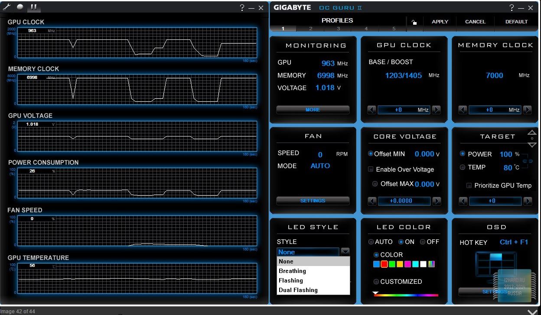The image size is (541, 315).
Task: Choose Flashing LED style
Action: (x=313, y=280)
